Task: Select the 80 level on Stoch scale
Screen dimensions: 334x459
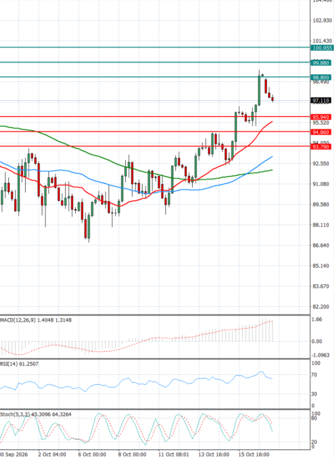Action: (x=314, y=418)
